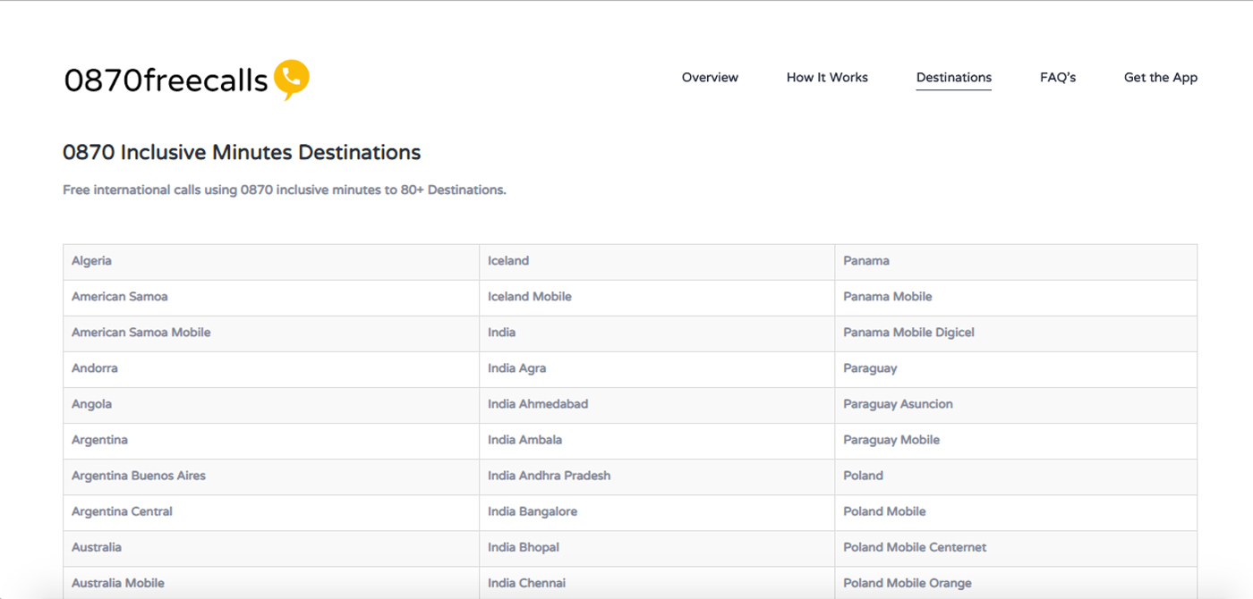This screenshot has height=599, width=1253.
Task: Click the plain Paraguay cell
Action: point(1016,368)
